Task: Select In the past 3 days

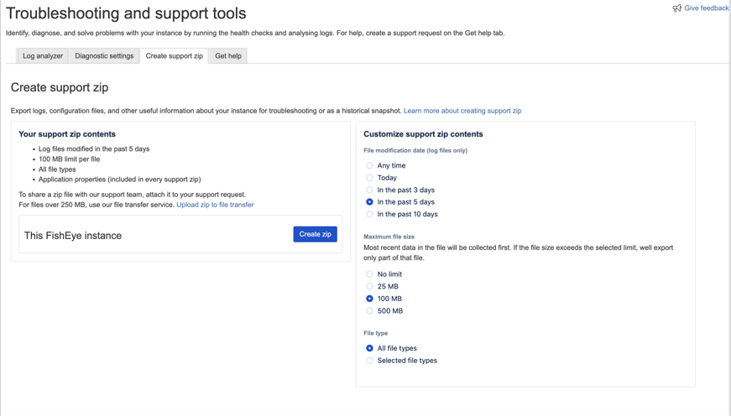Action: point(369,190)
